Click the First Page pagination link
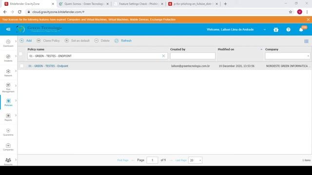Image resolution: width=312 pixels, height=175 pixels. tap(123, 160)
